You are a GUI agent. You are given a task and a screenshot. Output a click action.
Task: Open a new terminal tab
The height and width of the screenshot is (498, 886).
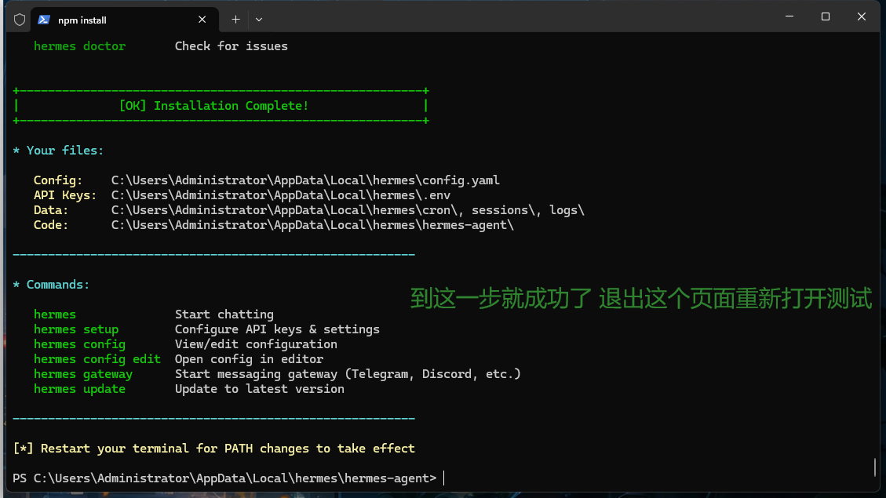[x=235, y=20]
